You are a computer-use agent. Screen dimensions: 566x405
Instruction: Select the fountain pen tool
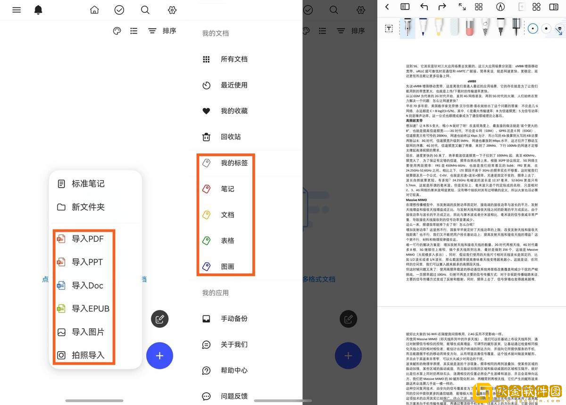click(x=408, y=27)
